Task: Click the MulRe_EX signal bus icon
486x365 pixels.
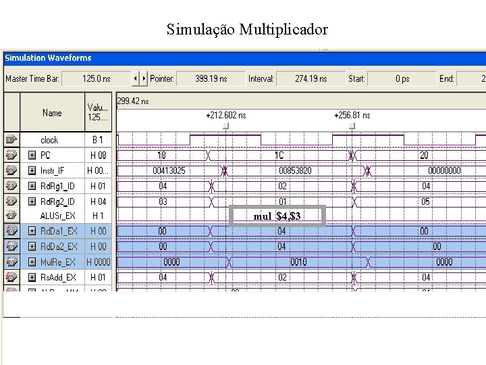Action: (x=11, y=262)
